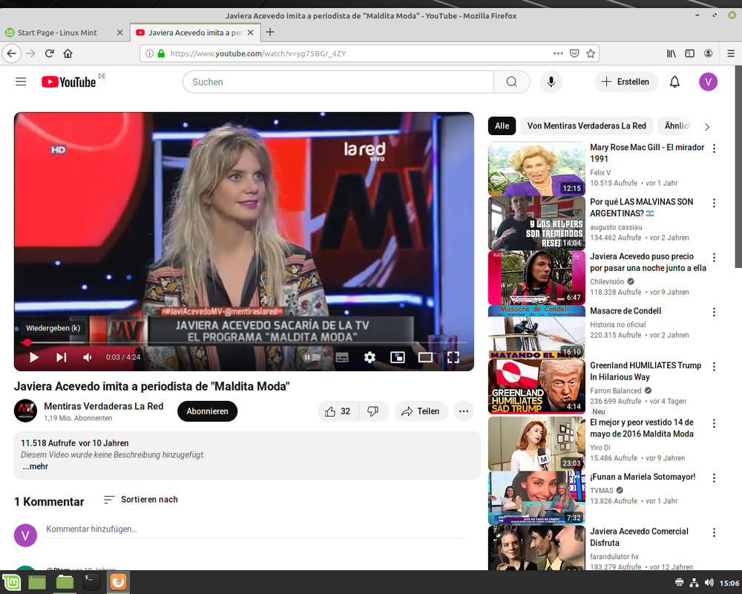
Task: Open the purple V account avatar
Action: 708,82
